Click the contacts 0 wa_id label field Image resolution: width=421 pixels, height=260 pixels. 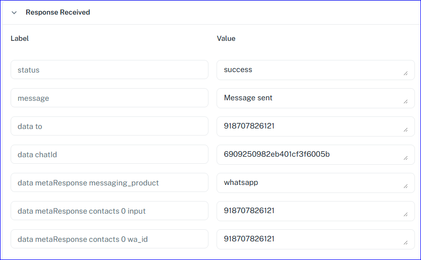pos(109,239)
